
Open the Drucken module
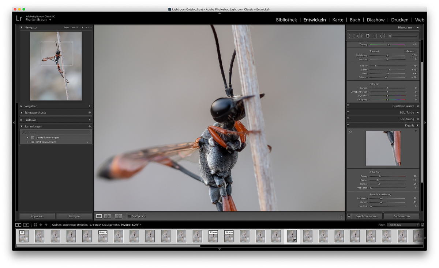point(399,20)
